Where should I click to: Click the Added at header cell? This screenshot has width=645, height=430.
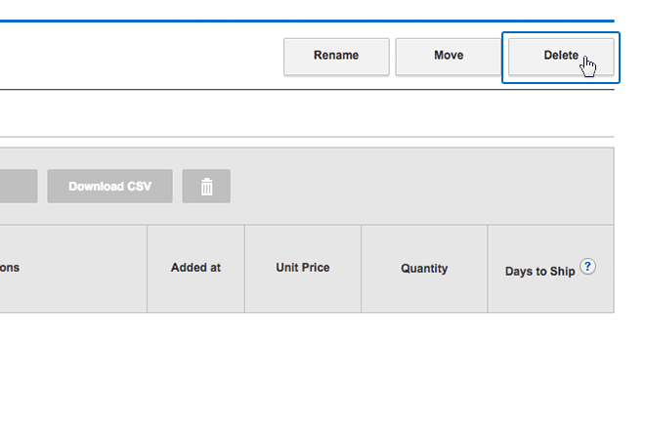(x=195, y=268)
